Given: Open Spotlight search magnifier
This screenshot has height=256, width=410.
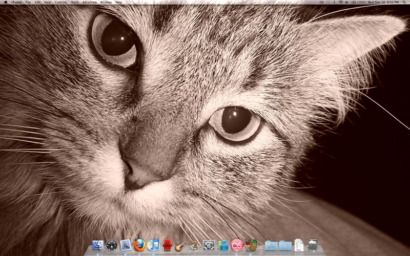Looking at the screenshot, I should 404,2.
